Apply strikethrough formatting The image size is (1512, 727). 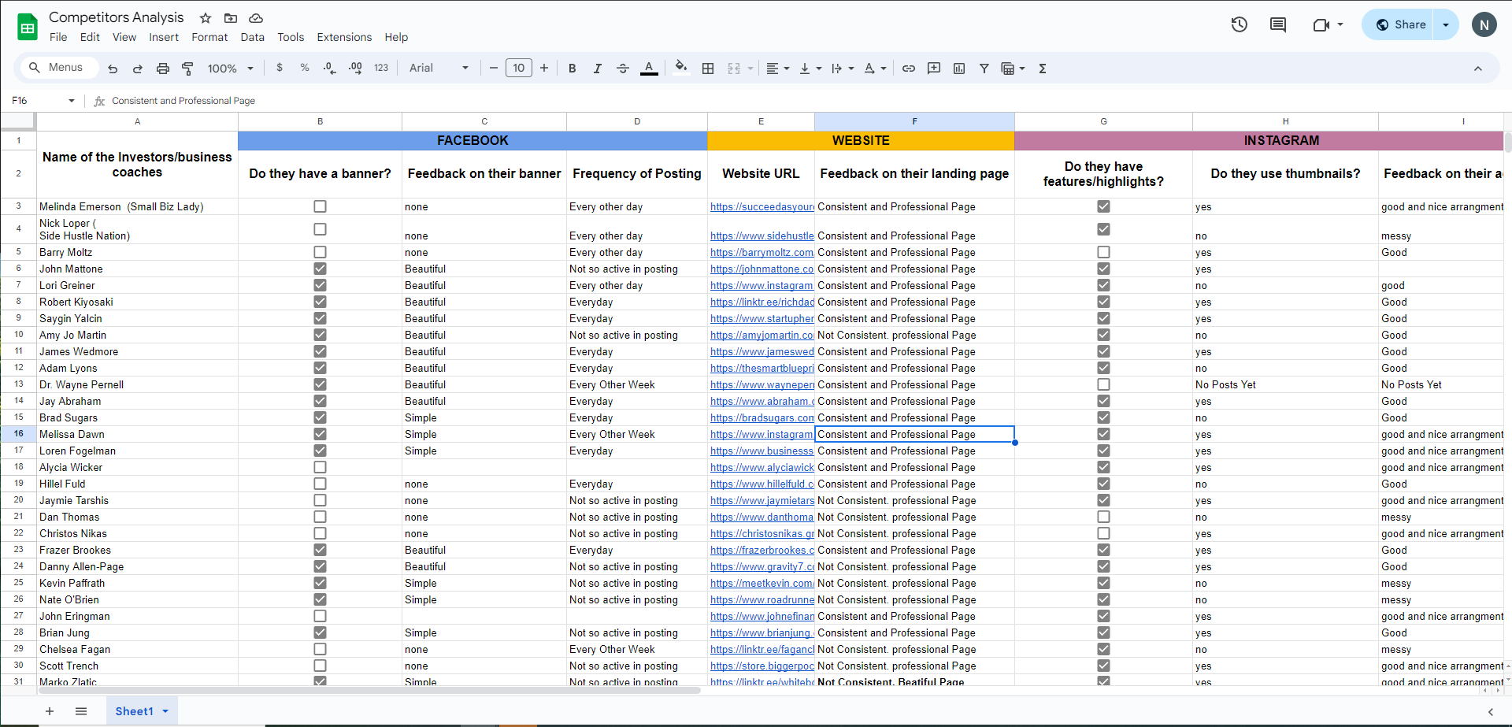pos(622,69)
